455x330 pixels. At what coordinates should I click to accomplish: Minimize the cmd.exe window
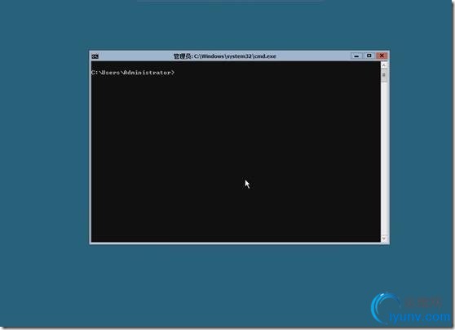point(356,56)
